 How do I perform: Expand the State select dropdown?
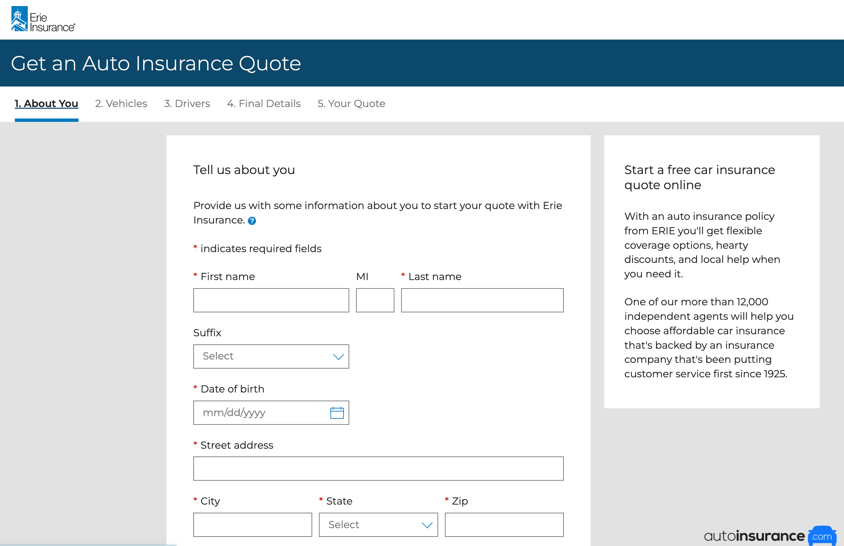click(x=378, y=525)
